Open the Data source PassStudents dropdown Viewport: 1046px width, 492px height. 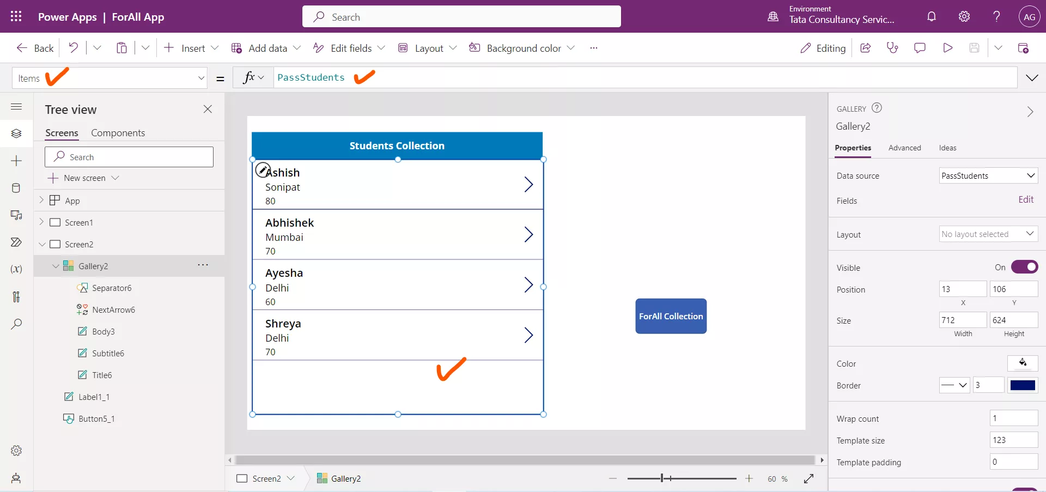point(988,175)
